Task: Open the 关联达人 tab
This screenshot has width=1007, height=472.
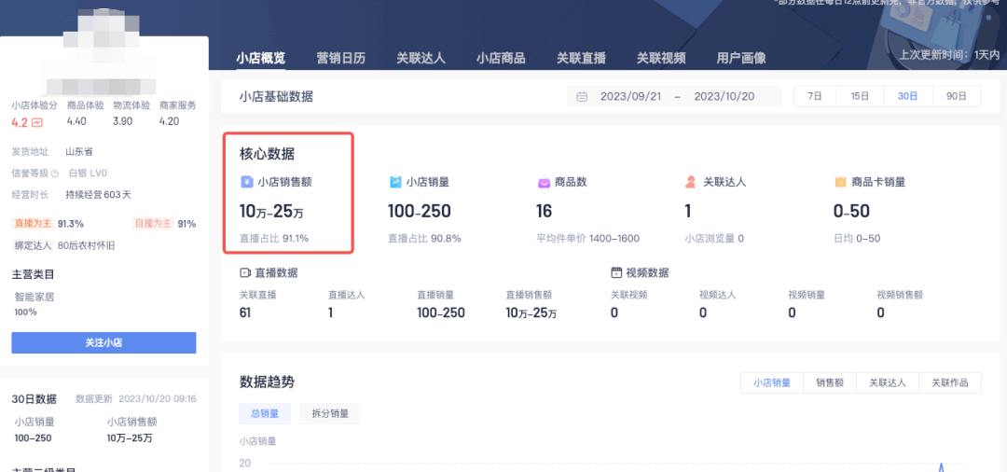Action: [421, 59]
